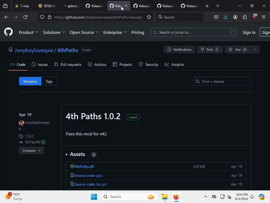Screen dimensions: 270x203
Task: Expand the Product menu
Action: [28, 32]
